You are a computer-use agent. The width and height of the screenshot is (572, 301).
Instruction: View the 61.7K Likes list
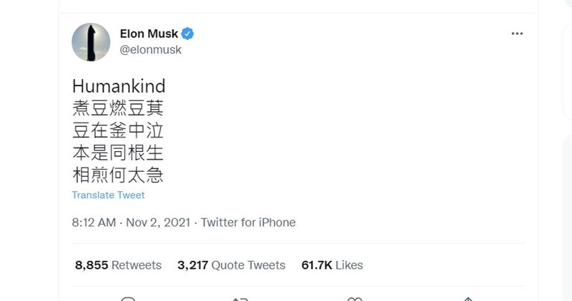pyautogui.click(x=332, y=265)
